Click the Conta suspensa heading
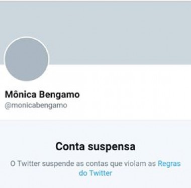The height and width of the screenshot is (188, 191). coord(95,147)
